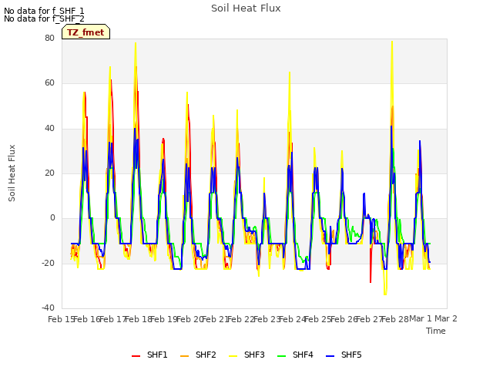Click the 'No data for f_SHF_1' message
493x370 pixels.
coord(44,11)
